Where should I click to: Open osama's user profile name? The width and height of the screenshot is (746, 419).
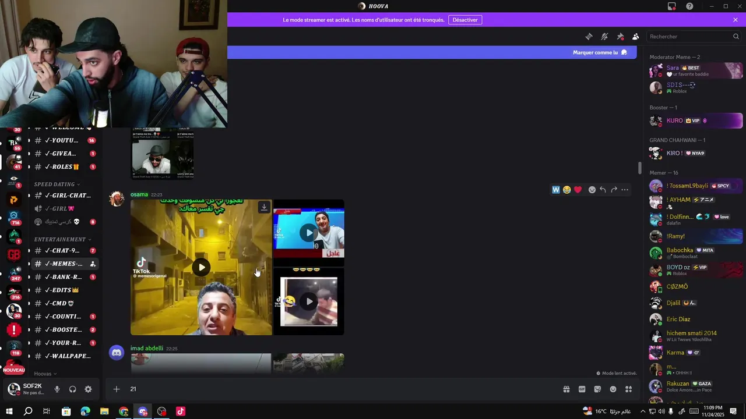pyautogui.click(x=139, y=194)
